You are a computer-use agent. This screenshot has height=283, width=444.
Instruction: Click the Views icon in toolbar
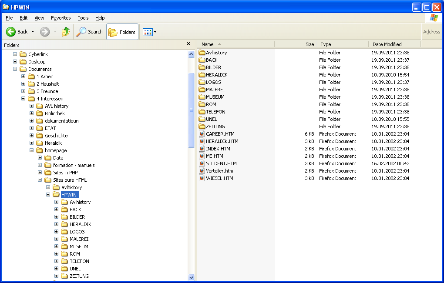(148, 32)
